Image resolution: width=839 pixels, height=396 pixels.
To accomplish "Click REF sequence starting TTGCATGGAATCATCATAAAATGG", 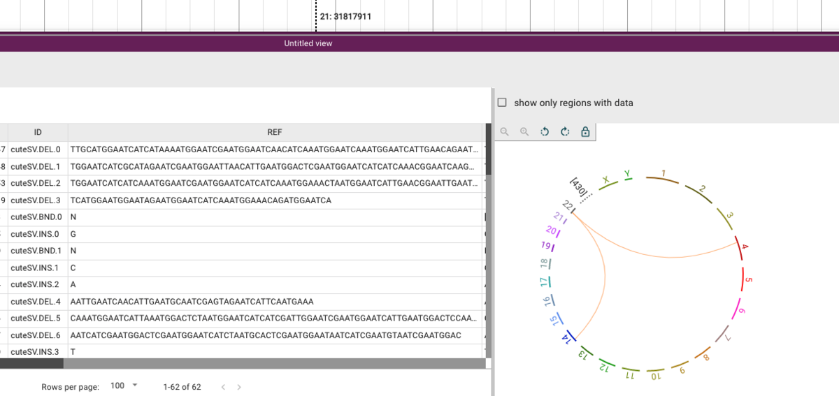I will click(x=275, y=149).
